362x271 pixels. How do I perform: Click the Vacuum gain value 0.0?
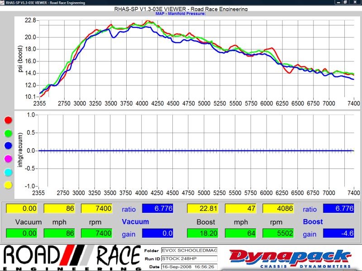click(x=161, y=234)
